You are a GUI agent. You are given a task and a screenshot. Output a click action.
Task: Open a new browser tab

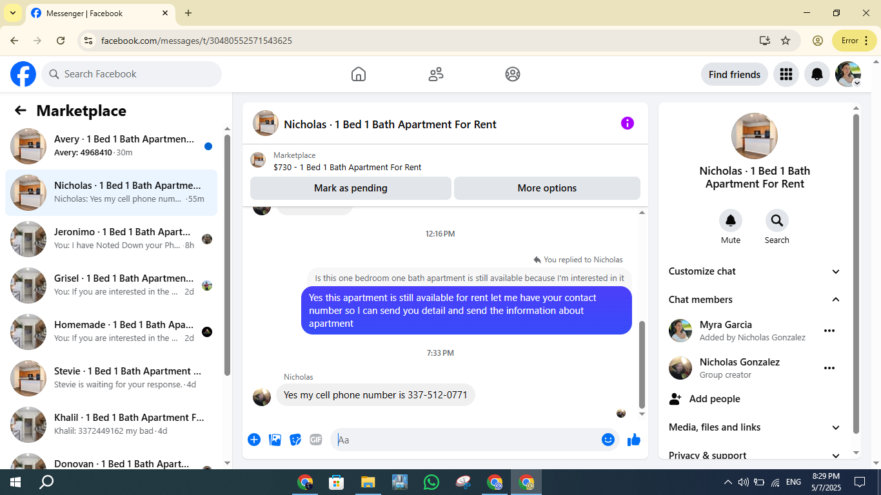point(188,13)
